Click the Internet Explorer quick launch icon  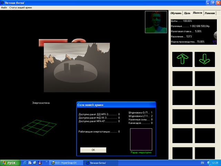(25, 163)
